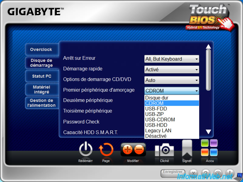This screenshot has width=243, height=182.
Task: Expand the Démarrage rapide dropdown
Action: coord(172,69)
